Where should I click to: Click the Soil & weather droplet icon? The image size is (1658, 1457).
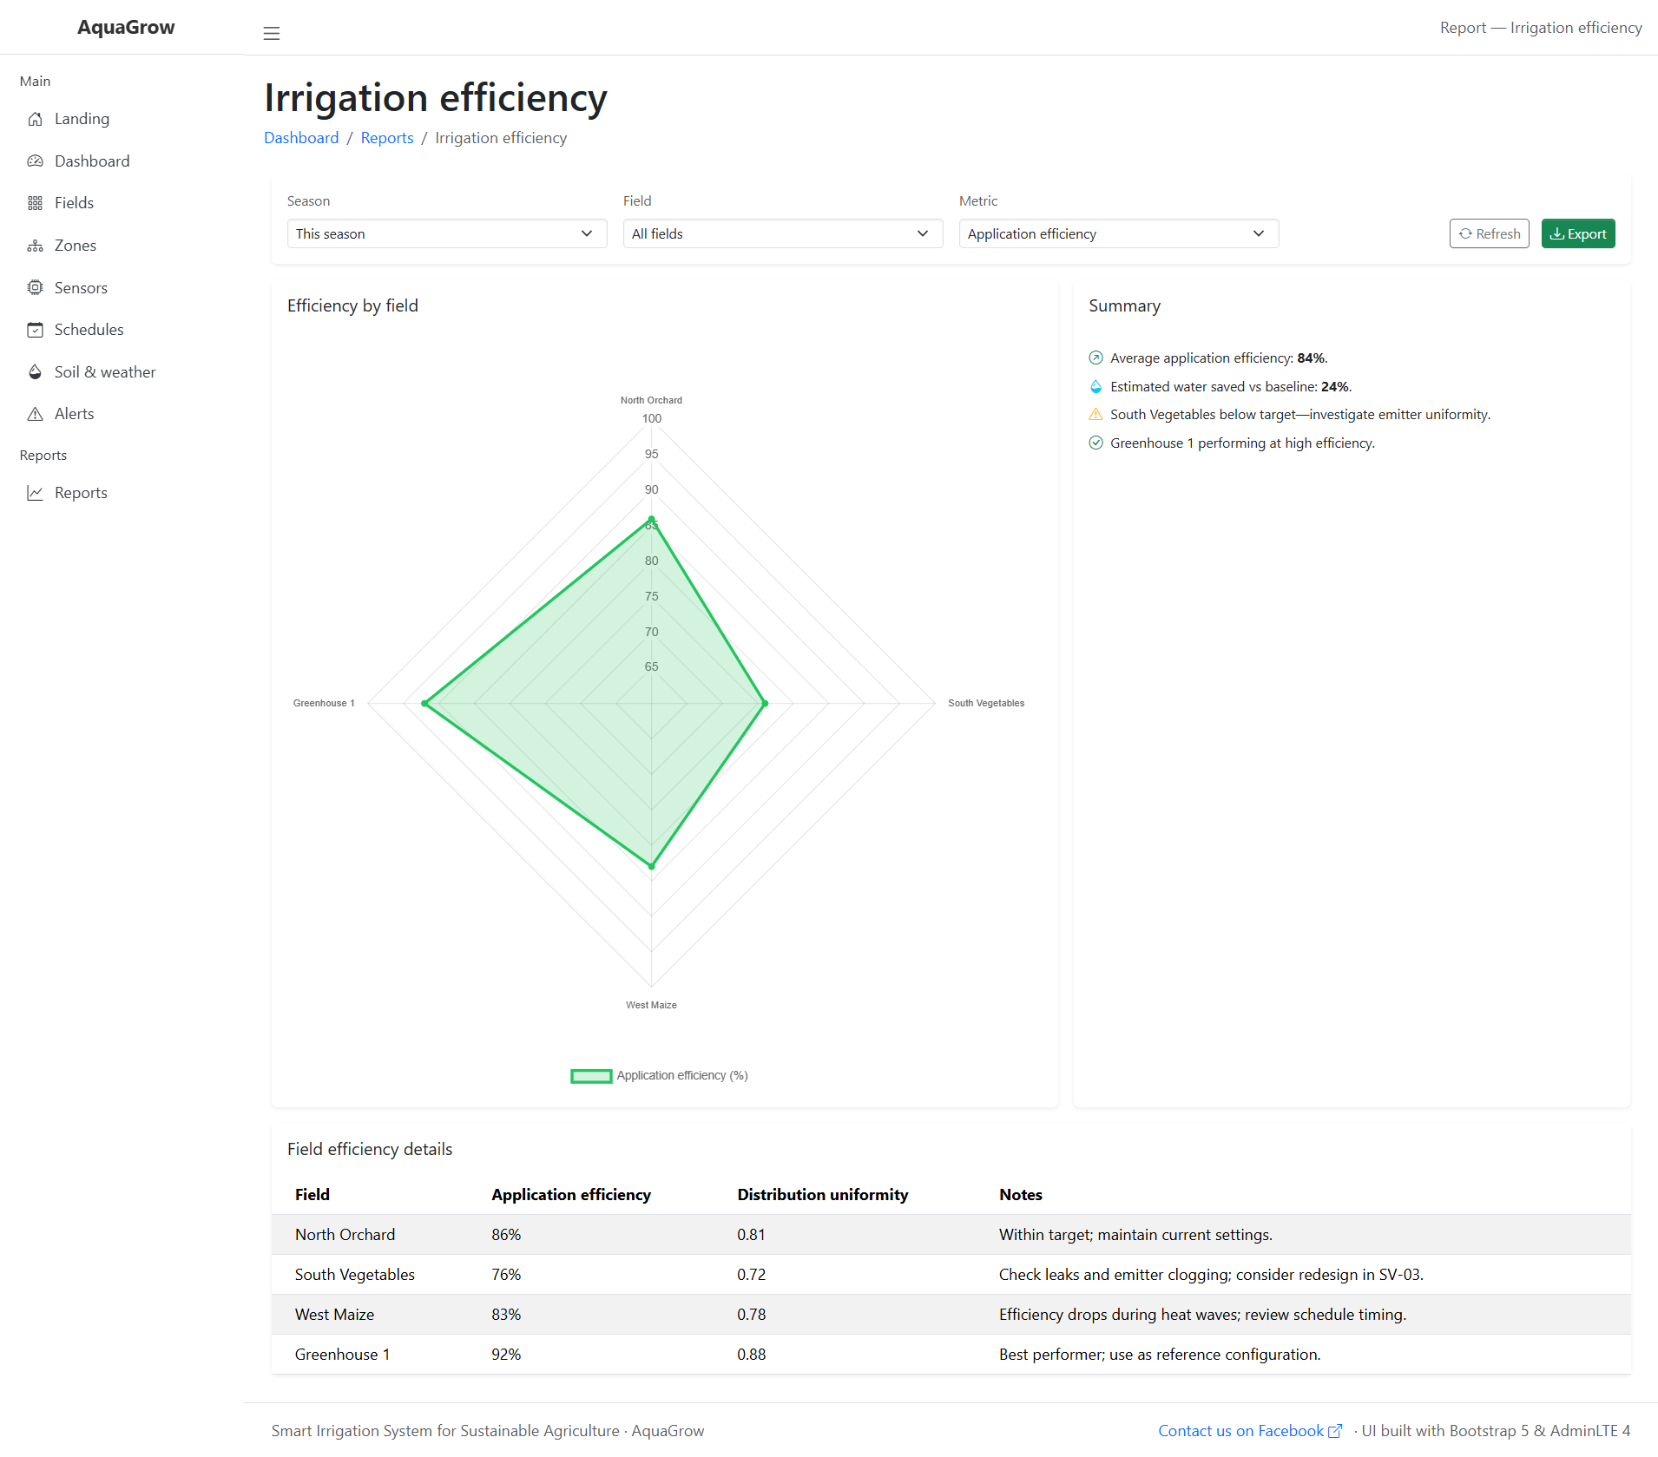pyautogui.click(x=35, y=372)
